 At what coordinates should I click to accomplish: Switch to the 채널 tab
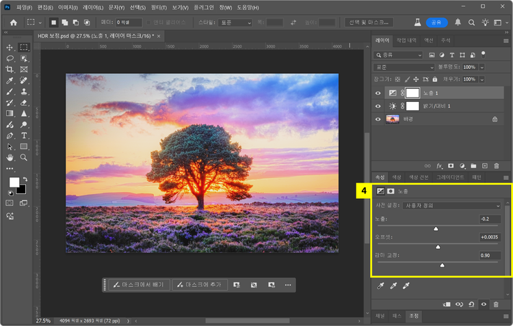point(380,316)
